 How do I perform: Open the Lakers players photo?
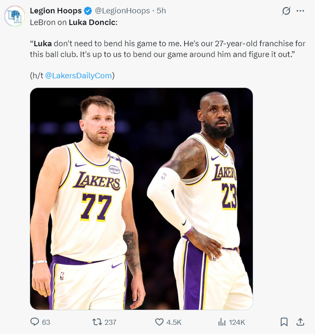[141, 199]
